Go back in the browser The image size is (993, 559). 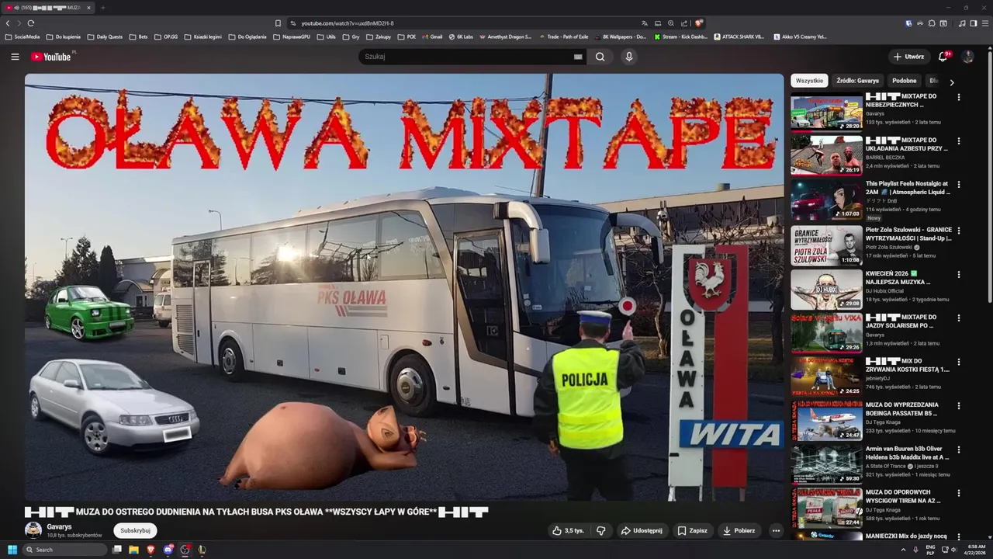click(x=8, y=23)
